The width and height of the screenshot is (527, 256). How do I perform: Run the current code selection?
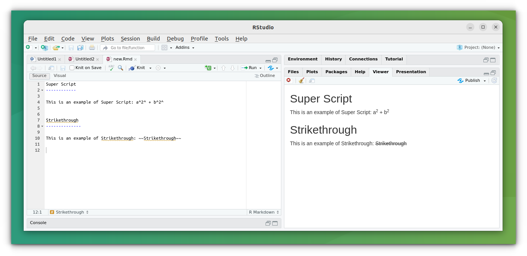point(249,68)
